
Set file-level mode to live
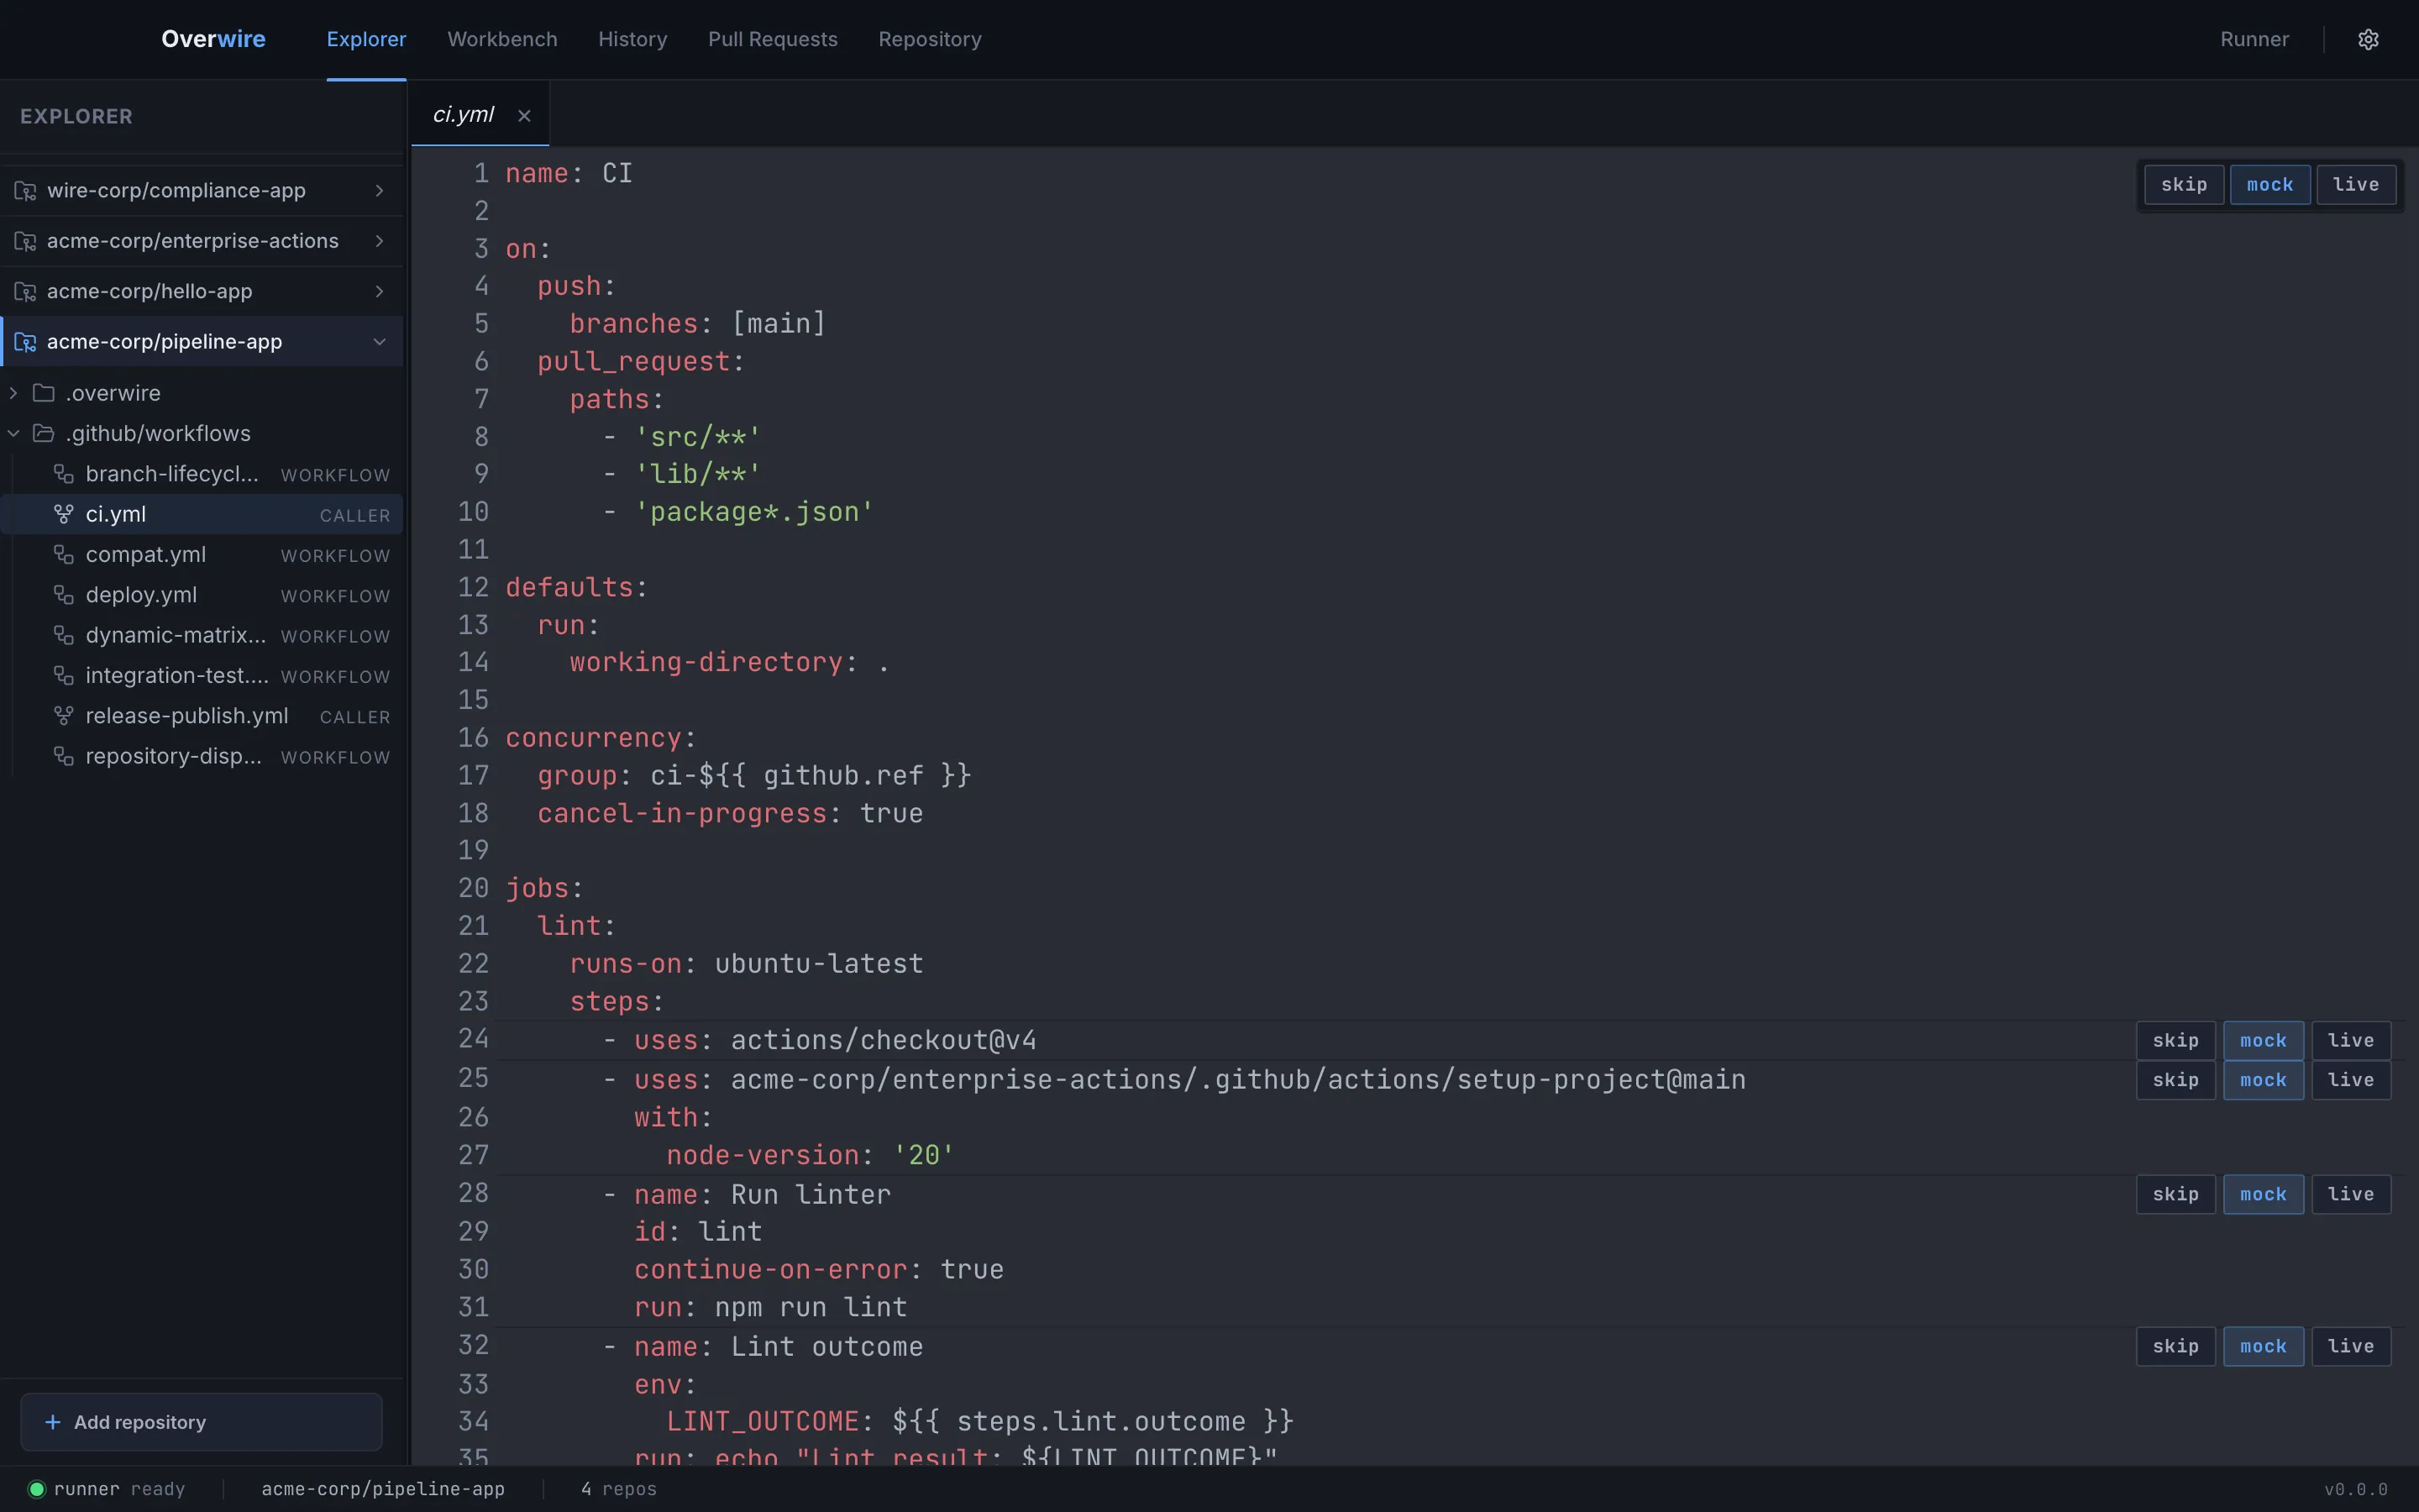tap(2356, 184)
